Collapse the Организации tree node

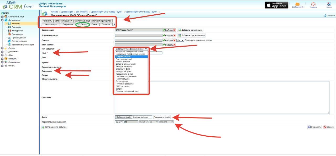[2, 20]
